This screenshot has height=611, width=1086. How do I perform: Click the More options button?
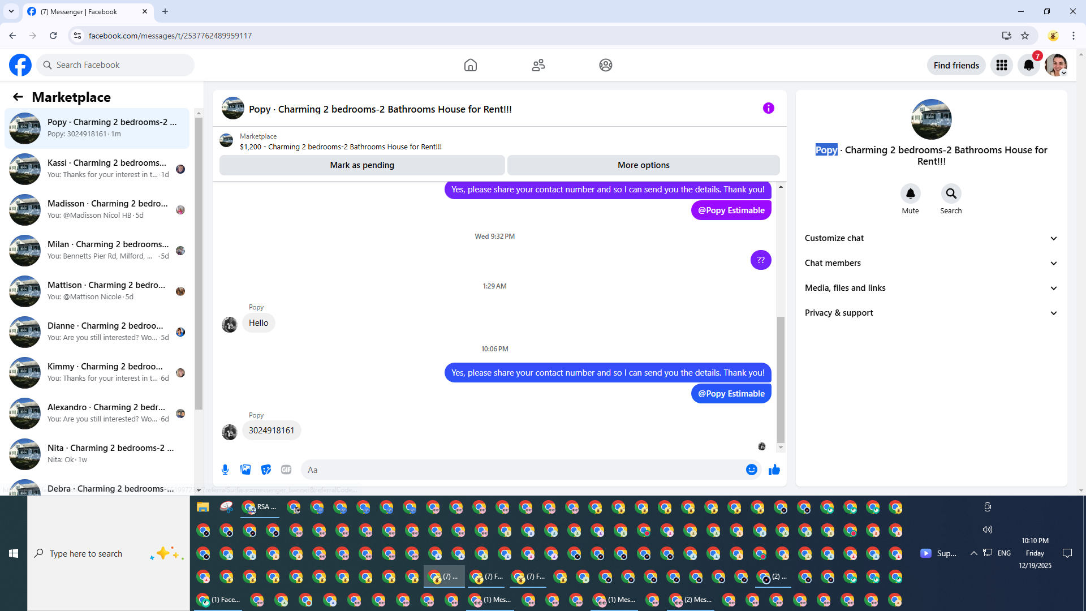click(643, 165)
